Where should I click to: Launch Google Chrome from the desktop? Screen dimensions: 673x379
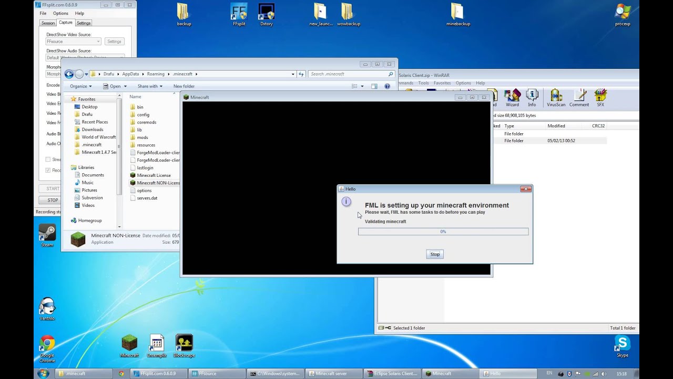(47, 349)
